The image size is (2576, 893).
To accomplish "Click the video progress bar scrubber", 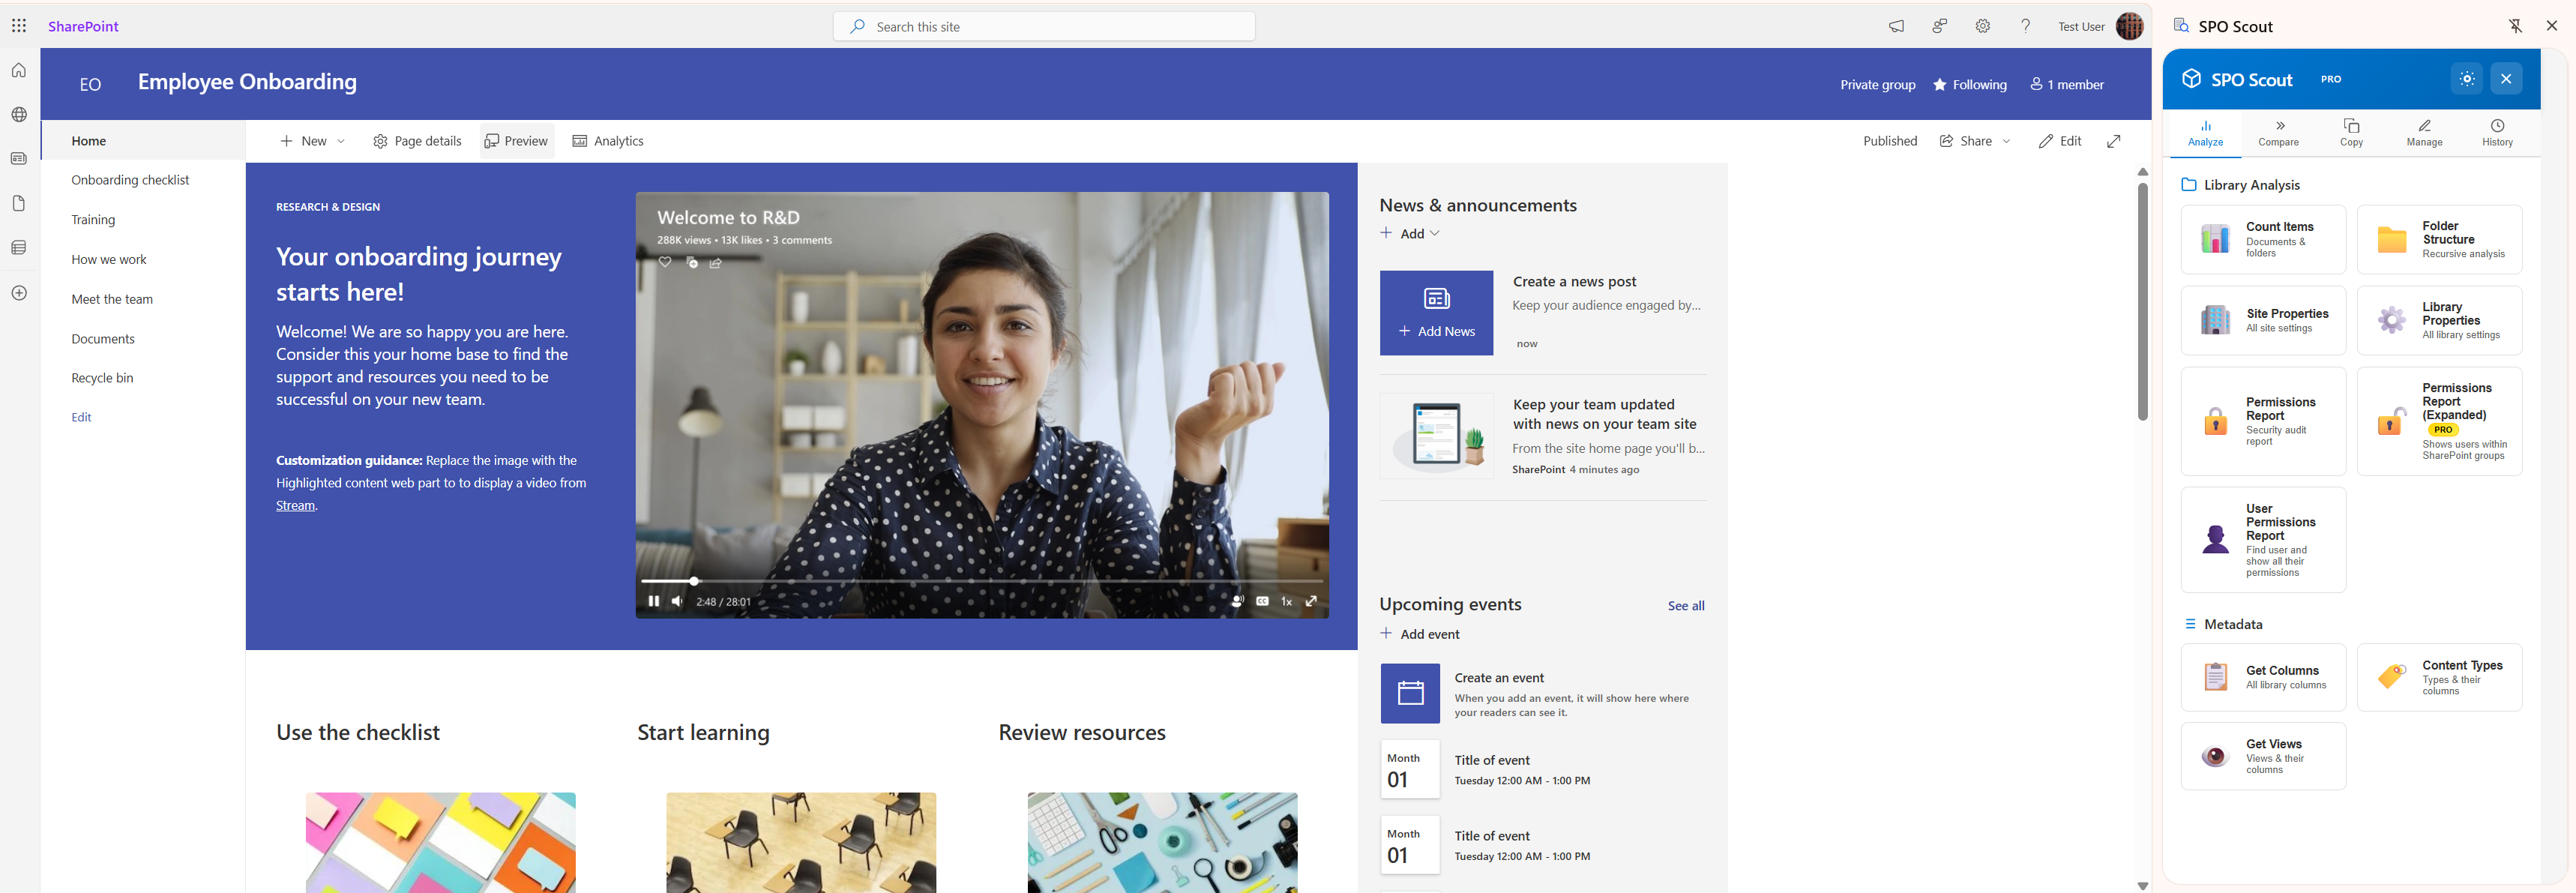I will pyautogui.click(x=694, y=581).
